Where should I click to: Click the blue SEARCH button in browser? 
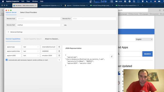coord(147,54)
